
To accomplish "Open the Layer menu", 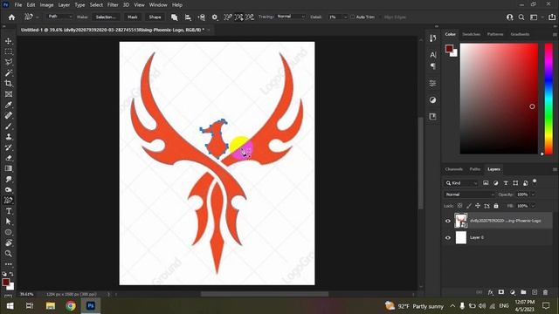I will pos(64,5).
